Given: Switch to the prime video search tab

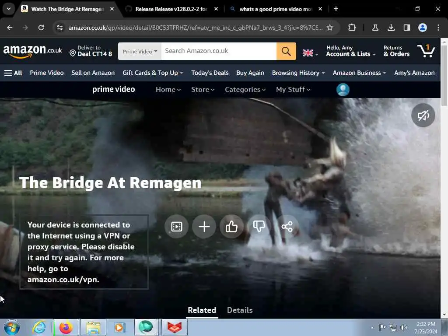Looking at the screenshot, I should click(276, 9).
